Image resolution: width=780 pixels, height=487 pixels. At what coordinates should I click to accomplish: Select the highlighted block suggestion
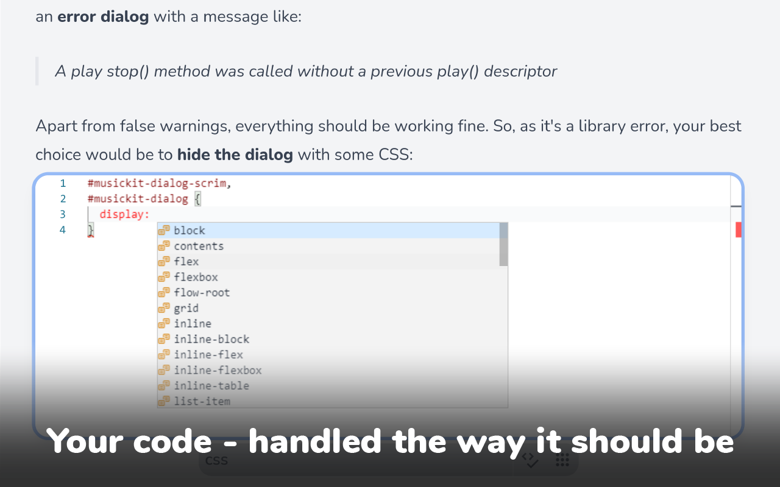189,230
